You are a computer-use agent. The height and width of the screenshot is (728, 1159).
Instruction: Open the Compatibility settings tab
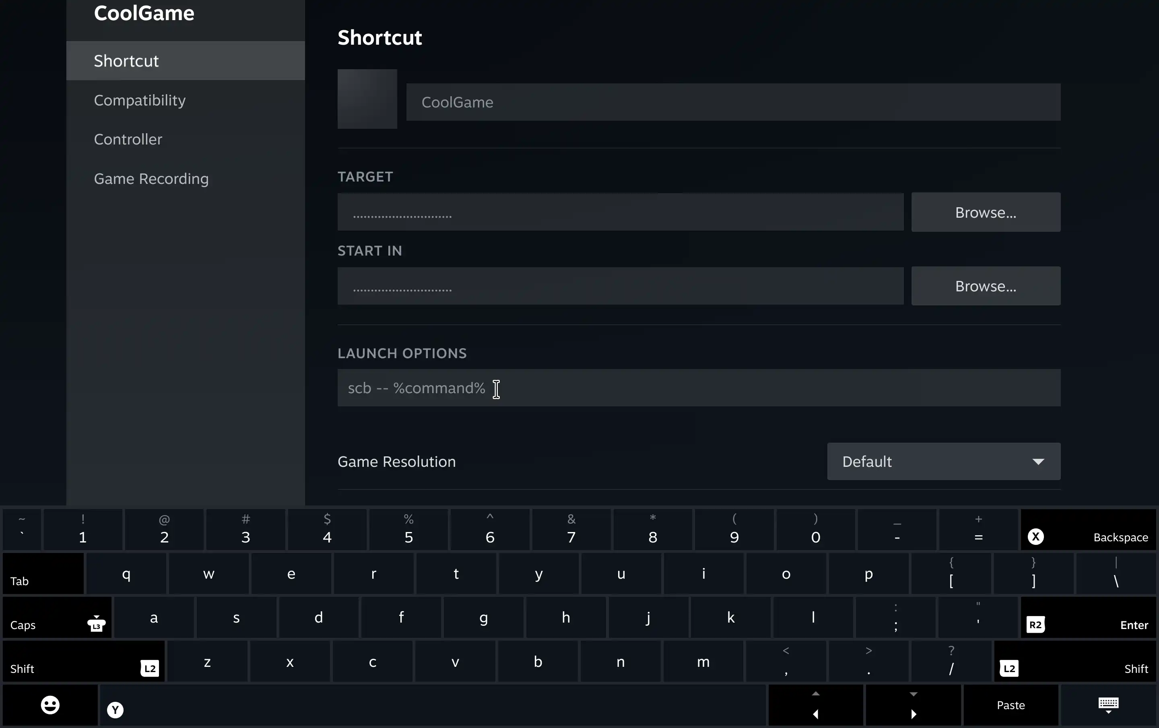[x=140, y=100]
